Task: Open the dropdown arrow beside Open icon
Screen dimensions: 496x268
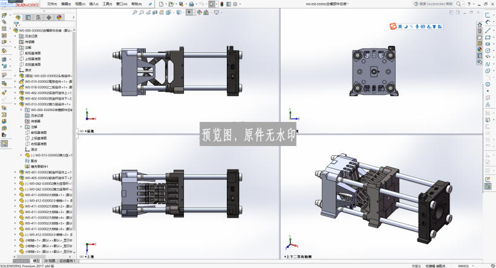Action: (175, 4)
